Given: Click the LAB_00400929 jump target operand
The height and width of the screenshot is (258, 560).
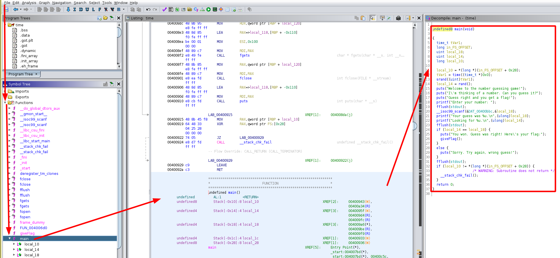Looking at the screenshot, I should pos(252,138).
